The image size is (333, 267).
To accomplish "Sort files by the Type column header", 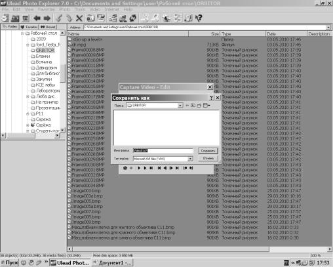I will pyautogui.click(x=243, y=34).
